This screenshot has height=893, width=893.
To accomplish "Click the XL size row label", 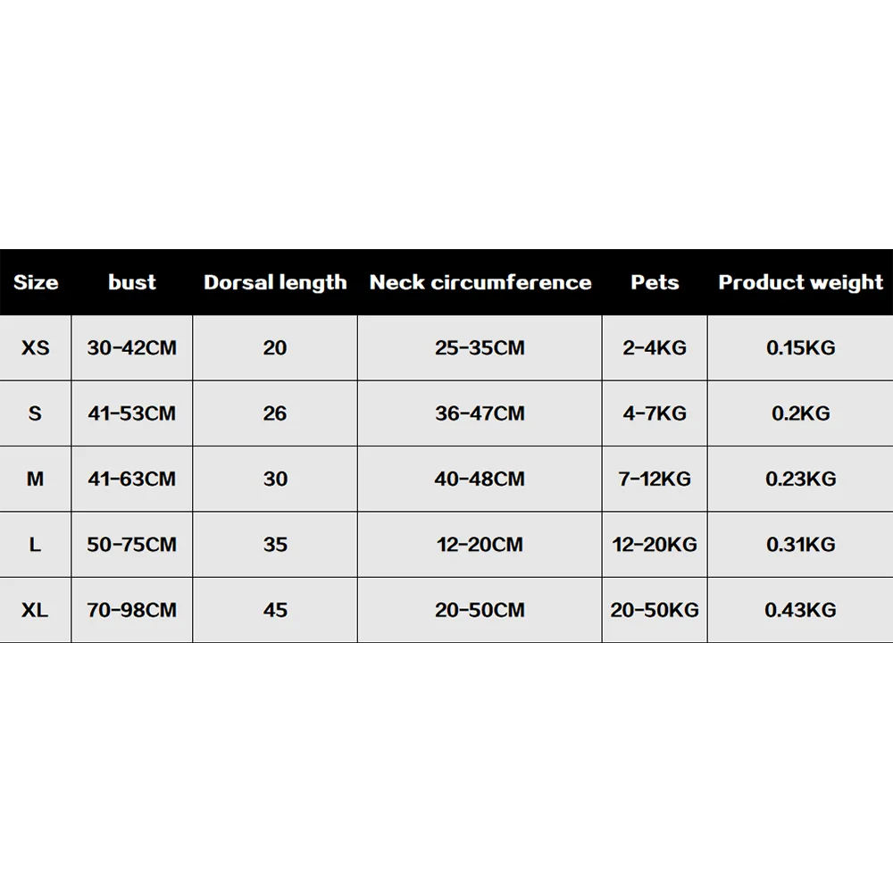I will pos(36,610).
